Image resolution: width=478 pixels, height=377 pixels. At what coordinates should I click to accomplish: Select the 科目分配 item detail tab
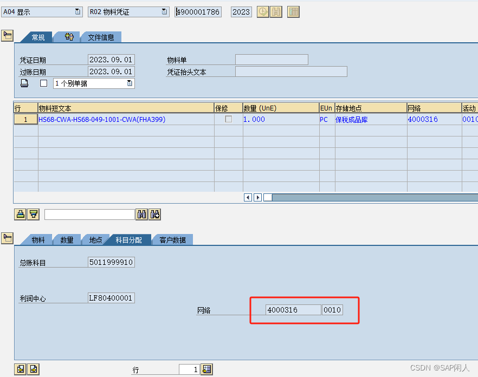tap(128, 240)
